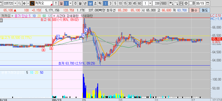Viewport: 222px width, 101px height.
Task: Choose the 15-minute interval button
Action: 125,3
